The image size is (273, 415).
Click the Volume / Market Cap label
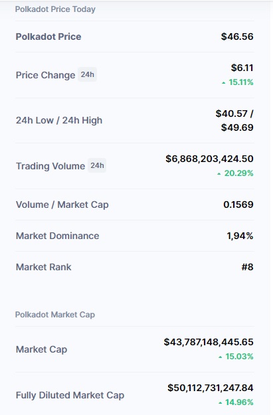(62, 205)
